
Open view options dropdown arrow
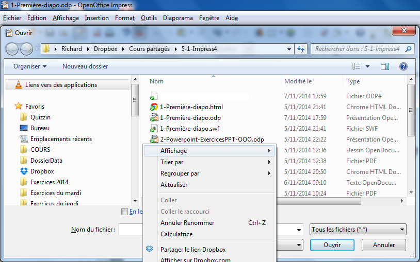tap(367, 66)
